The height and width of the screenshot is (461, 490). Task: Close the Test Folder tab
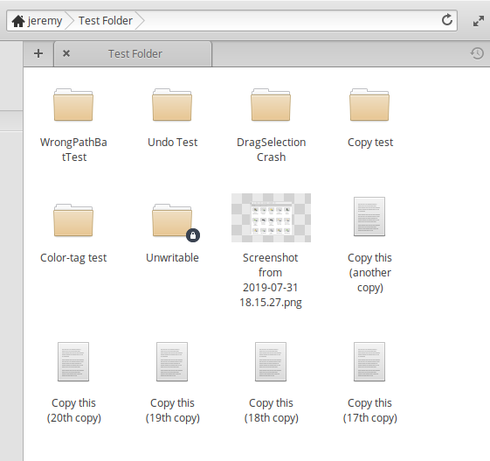point(66,53)
